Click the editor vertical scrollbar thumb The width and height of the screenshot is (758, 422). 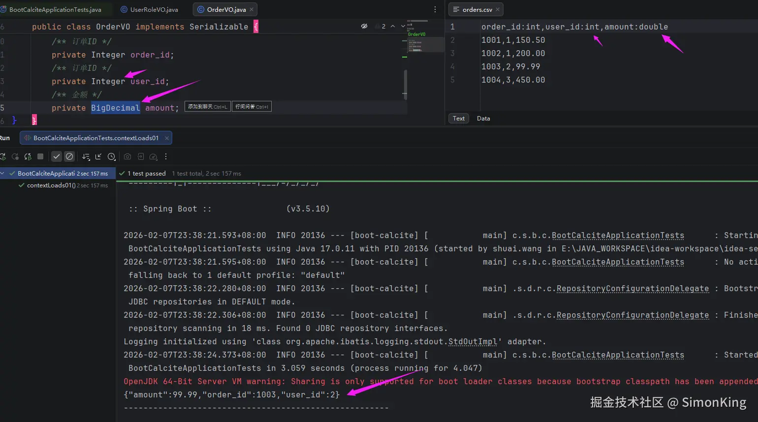(405, 83)
